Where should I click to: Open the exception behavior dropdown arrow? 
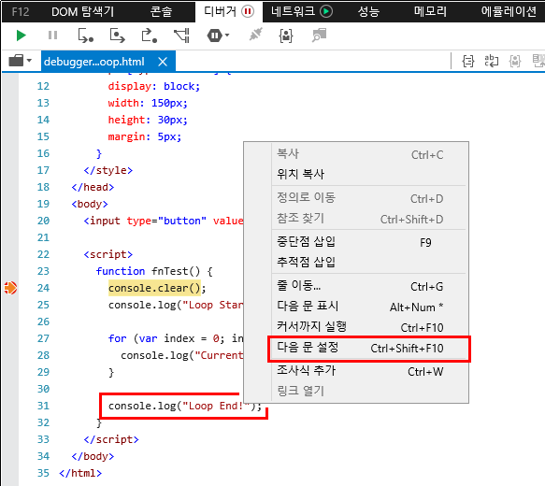pos(227,36)
